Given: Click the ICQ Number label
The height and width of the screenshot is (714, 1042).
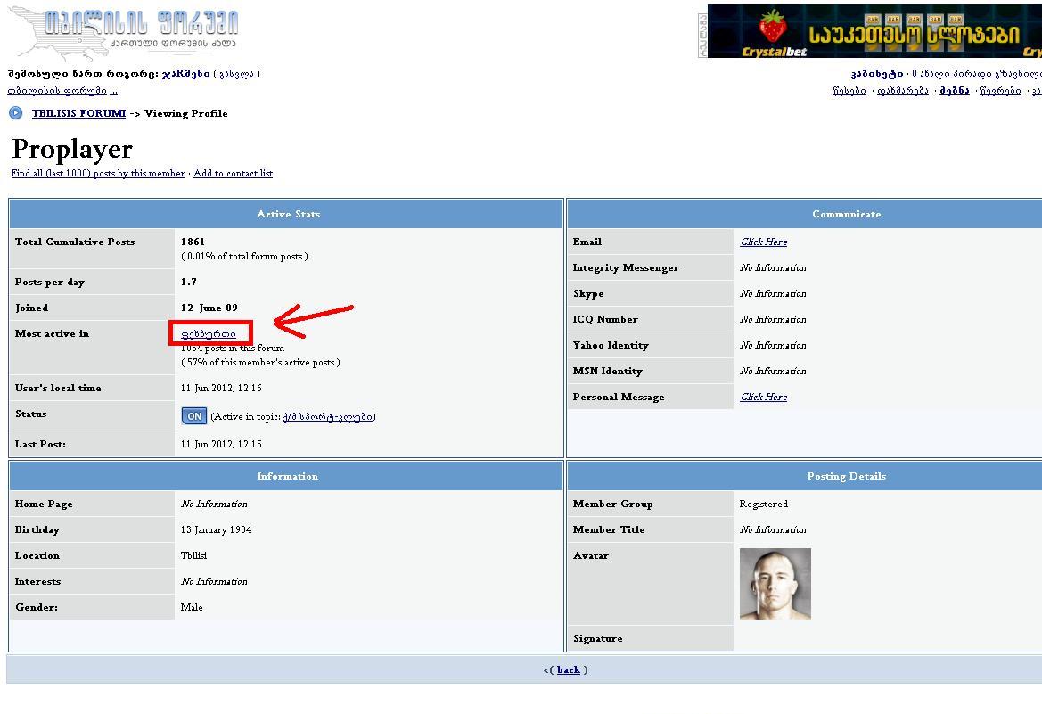Looking at the screenshot, I should [605, 320].
